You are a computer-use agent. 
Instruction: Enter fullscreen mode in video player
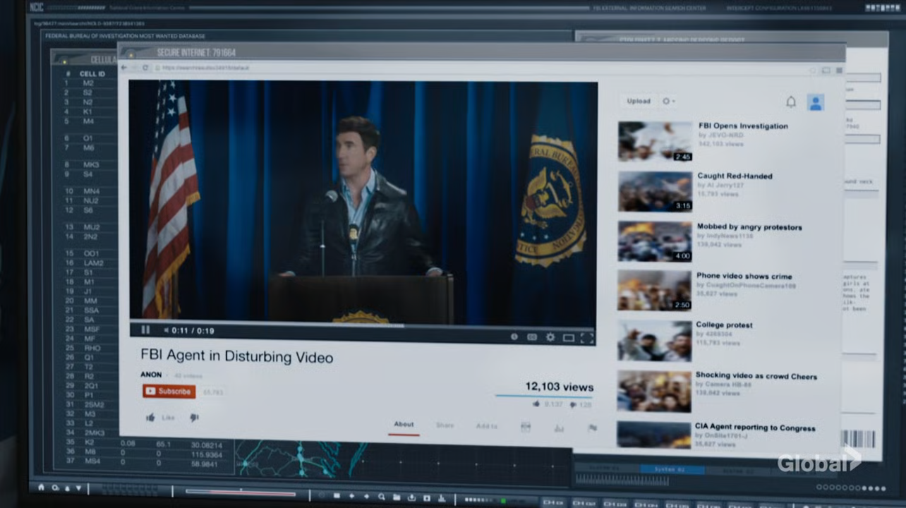click(586, 339)
